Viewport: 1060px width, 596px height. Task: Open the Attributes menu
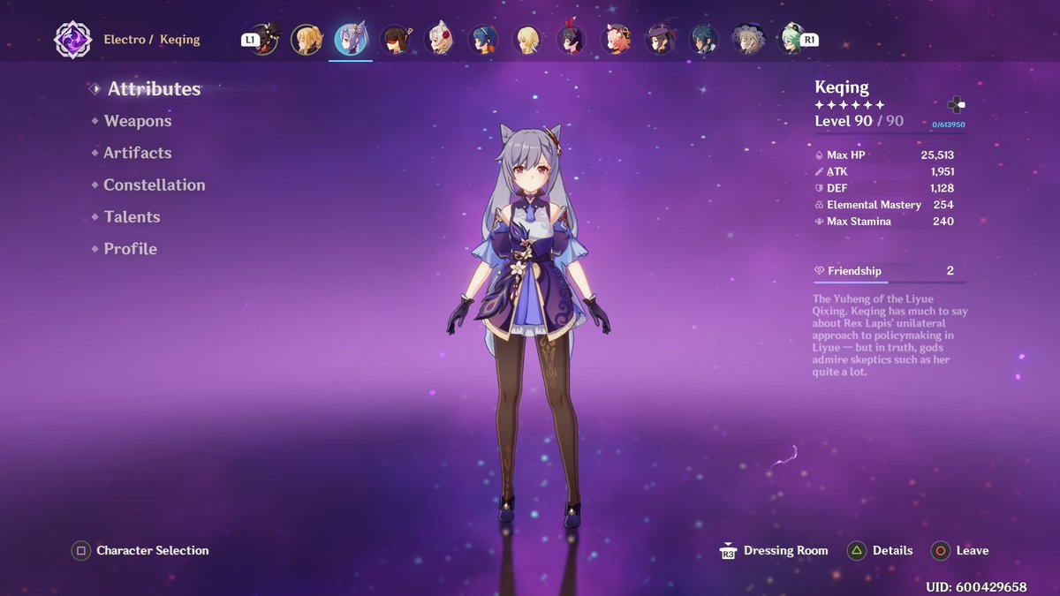pyautogui.click(x=154, y=88)
